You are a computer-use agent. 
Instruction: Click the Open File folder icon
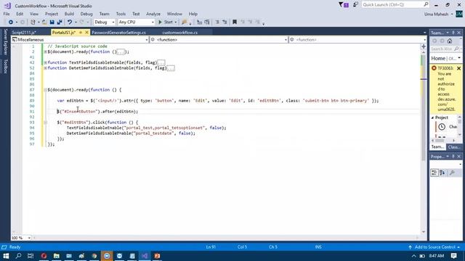[44, 22]
